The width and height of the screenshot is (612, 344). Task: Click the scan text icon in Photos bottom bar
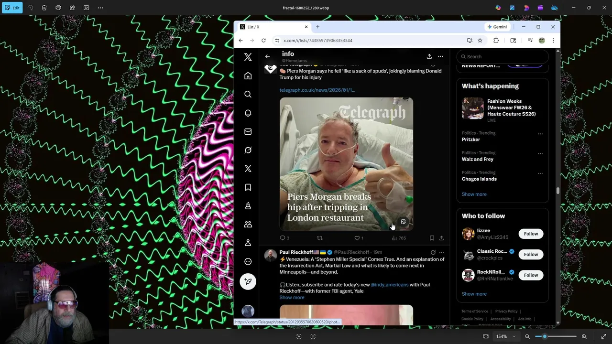tap(313, 336)
